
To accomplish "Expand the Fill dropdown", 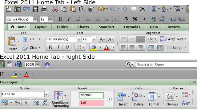I will [39, 39].
